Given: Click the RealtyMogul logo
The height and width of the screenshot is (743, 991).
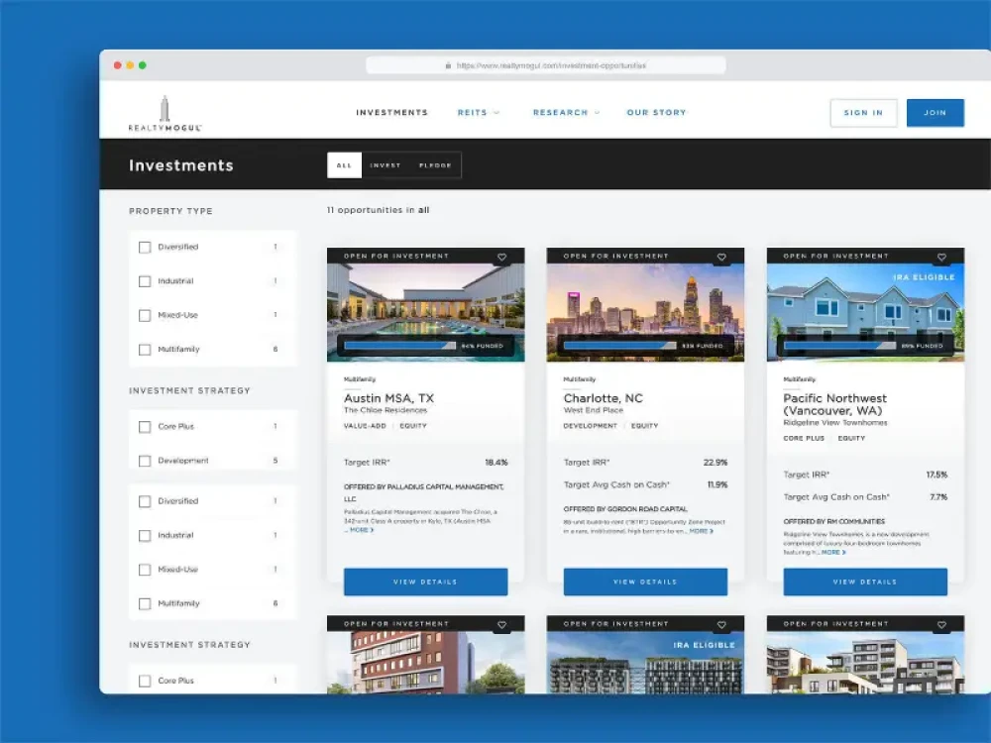Looking at the screenshot, I should [165, 114].
